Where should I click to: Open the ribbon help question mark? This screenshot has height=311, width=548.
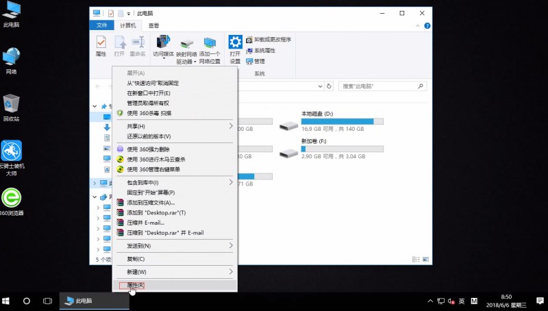[427, 26]
